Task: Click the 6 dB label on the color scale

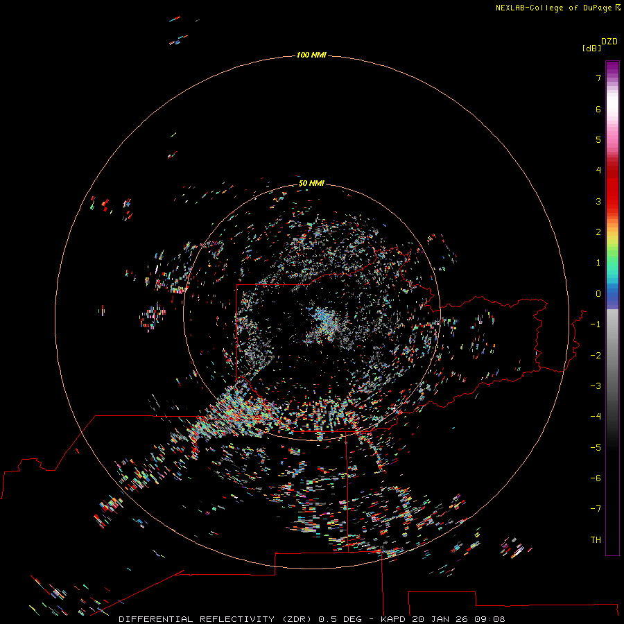Action: tap(598, 109)
